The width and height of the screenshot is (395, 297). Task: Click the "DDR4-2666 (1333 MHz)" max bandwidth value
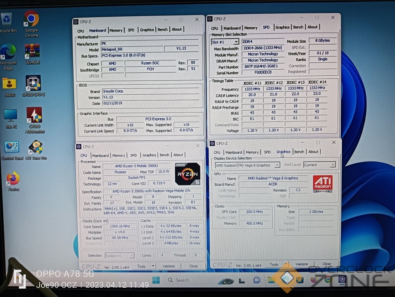(263, 48)
